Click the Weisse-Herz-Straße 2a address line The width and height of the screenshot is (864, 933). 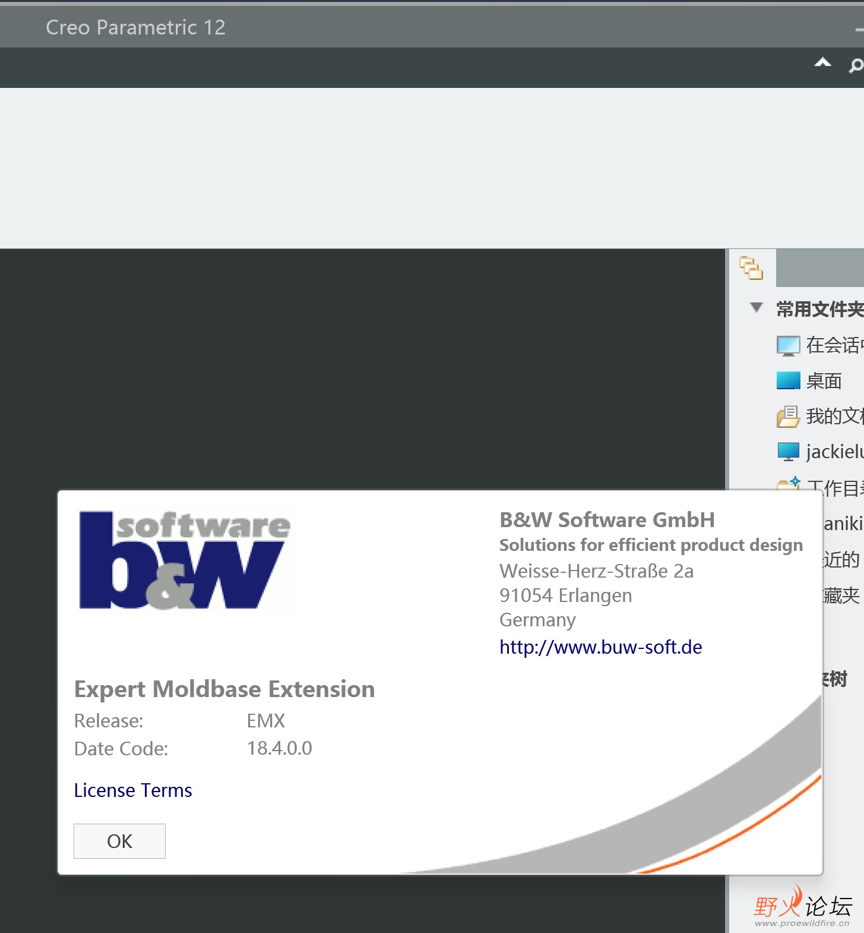[596, 571]
